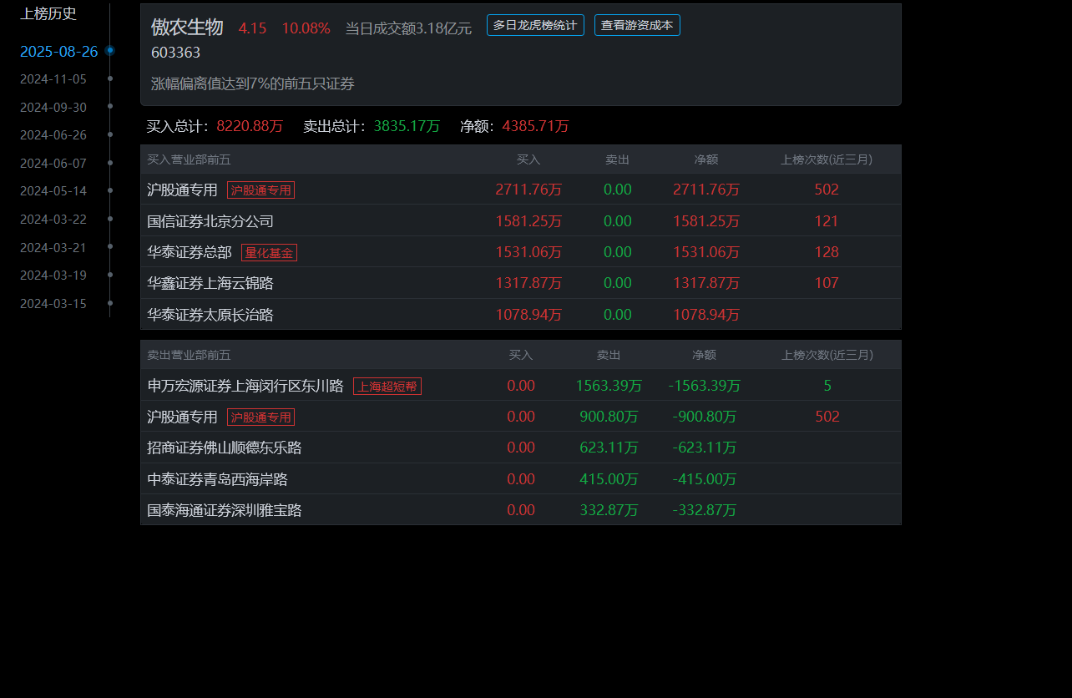Select the 2024-05-14 history date
Image resolution: width=1072 pixels, height=698 pixels.
pyautogui.click(x=53, y=190)
